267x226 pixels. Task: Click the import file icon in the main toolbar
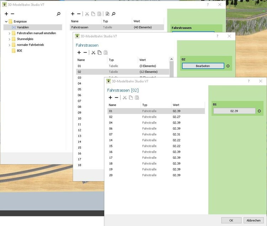point(108,14)
